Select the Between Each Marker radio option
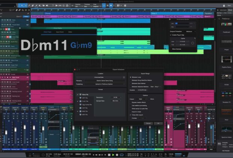The width and height of the screenshot is (233, 158). pyautogui.click(x=131, y=83)
